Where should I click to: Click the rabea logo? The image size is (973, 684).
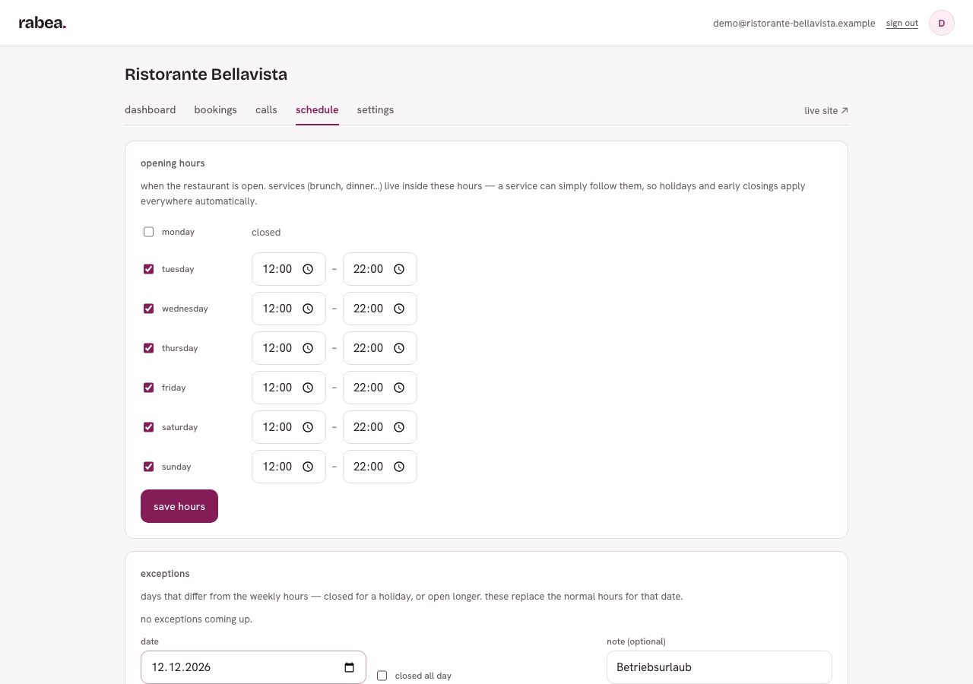[x=43, y=23]
